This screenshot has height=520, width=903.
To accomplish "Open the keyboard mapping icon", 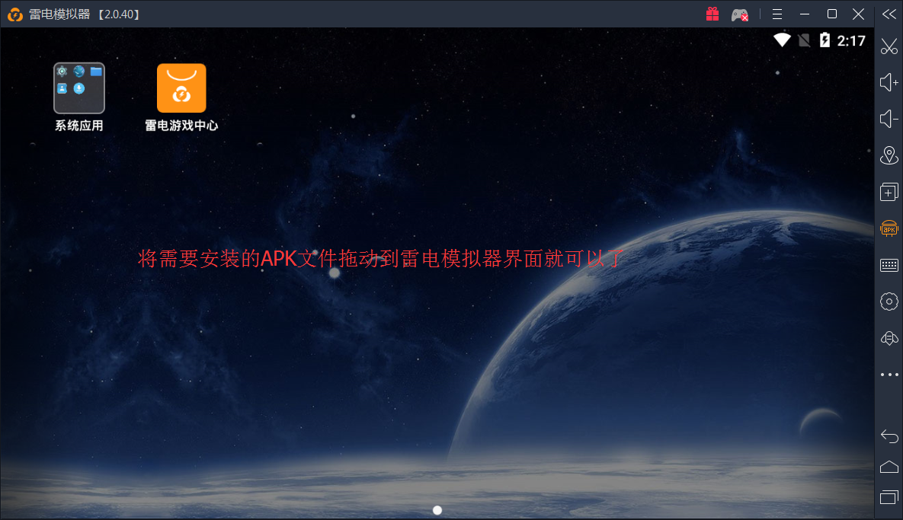I will point(889,265).
